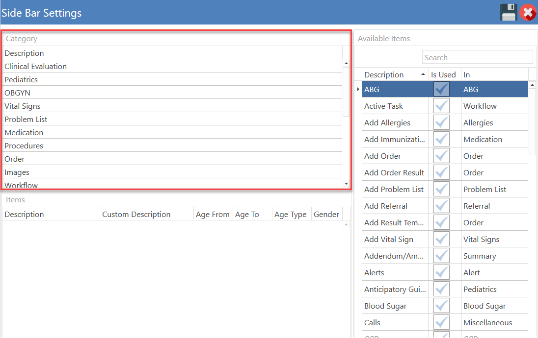
Task: Toggle Is Used checkbox for Add Referral
Action: [x=441, y=206]
